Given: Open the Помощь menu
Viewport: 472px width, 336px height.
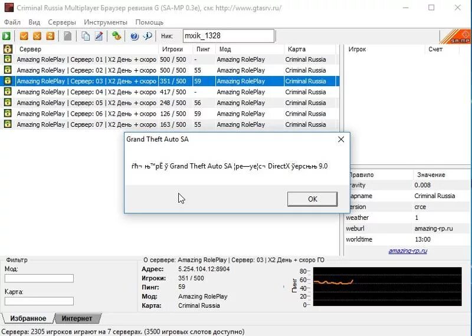Looking at the screenshot, I should pos(149,22).
